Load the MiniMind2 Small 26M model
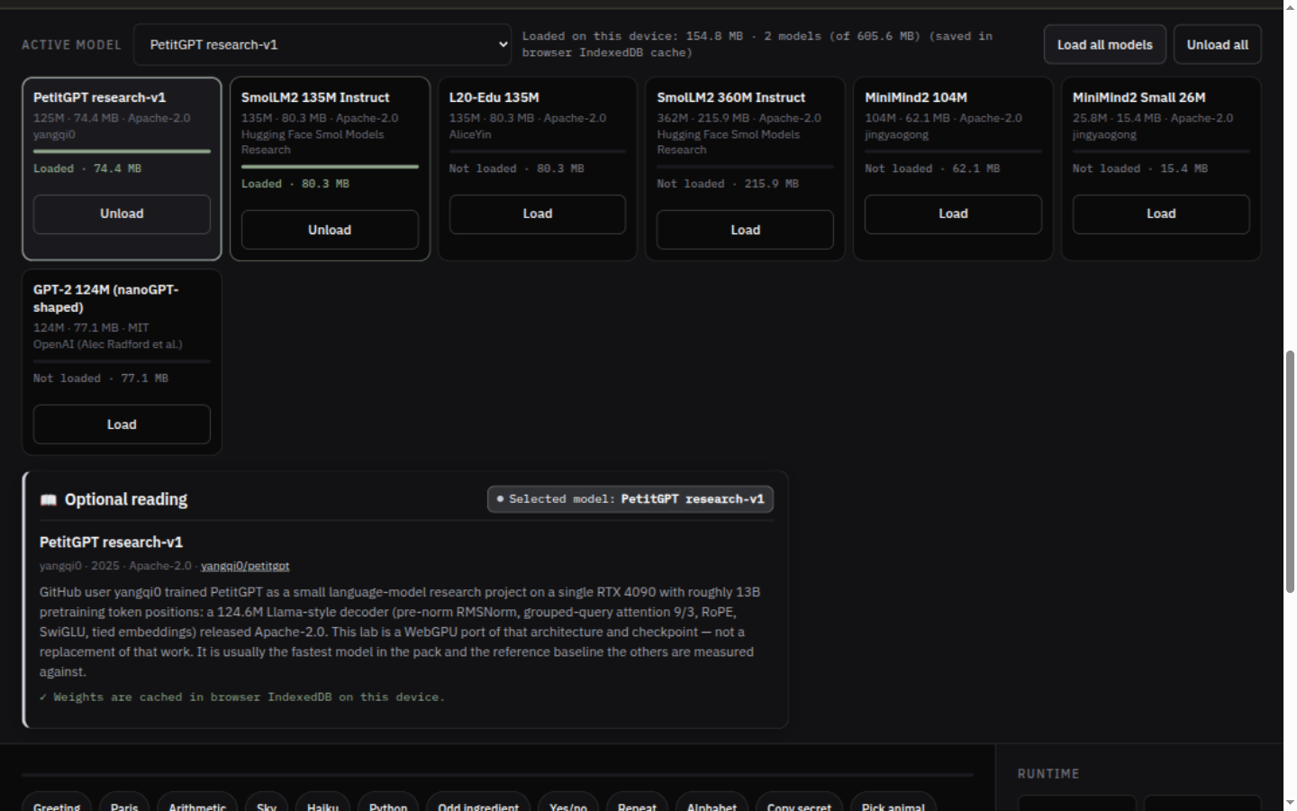The height and width of the screenshot is (811, 1297). click(x=1161, y=214)
